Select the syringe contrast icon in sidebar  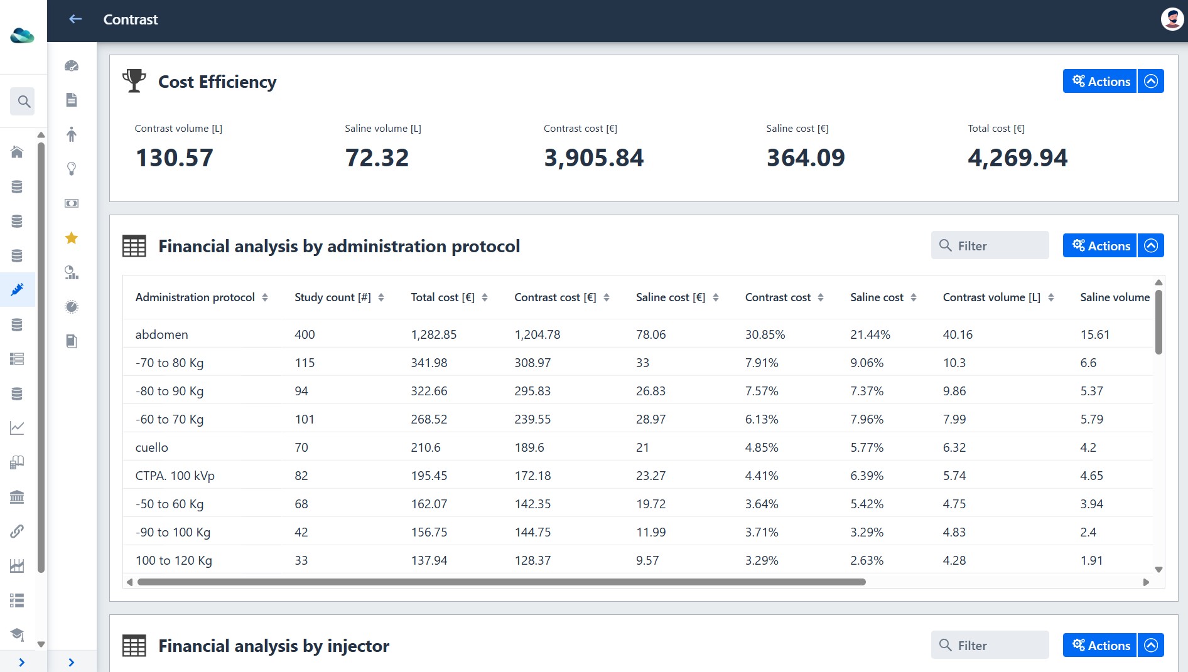point(17,289)
